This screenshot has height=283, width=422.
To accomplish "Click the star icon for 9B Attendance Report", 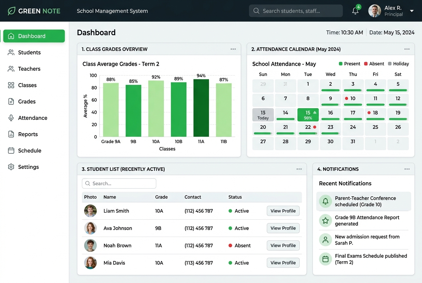I will 325,221.
